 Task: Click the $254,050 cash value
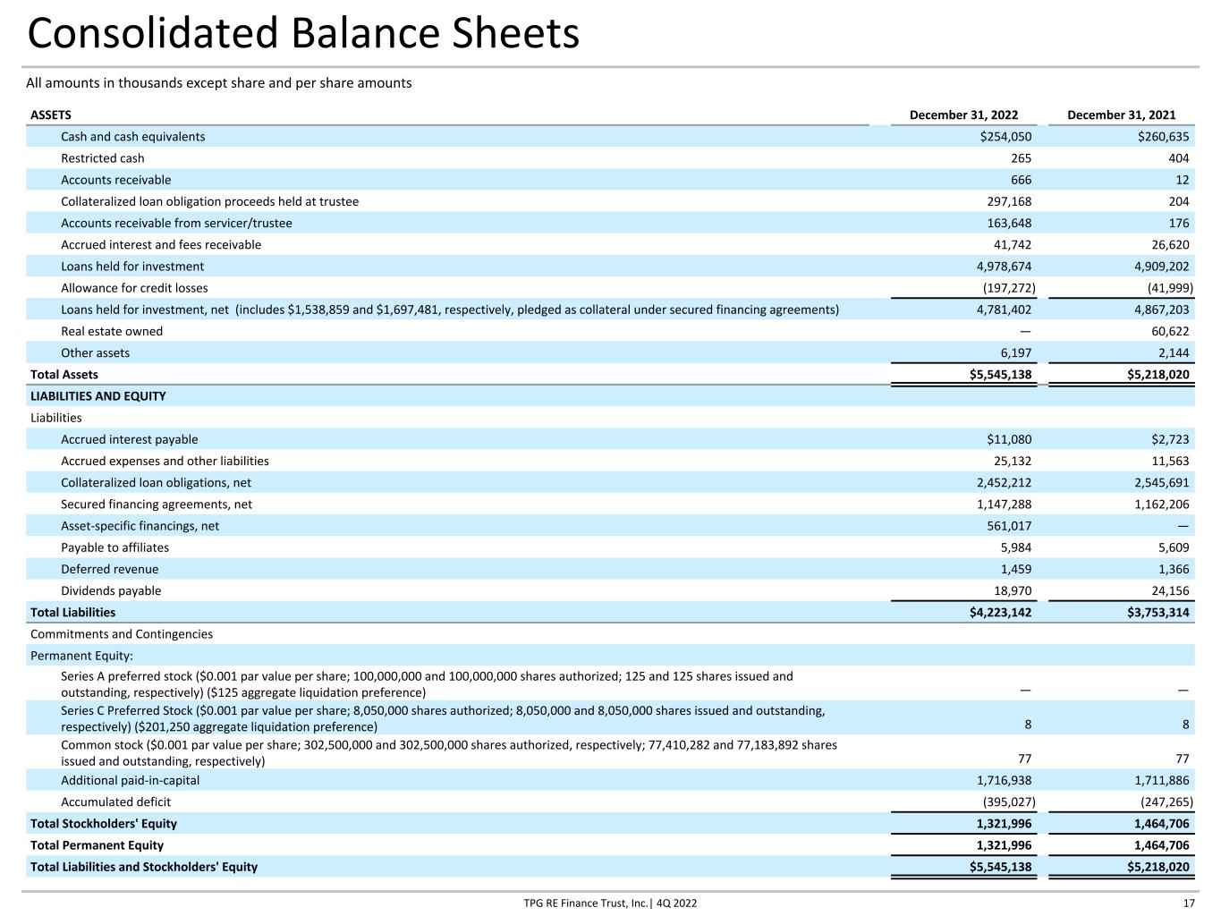pyautogui.click(x=1005, y=137)
